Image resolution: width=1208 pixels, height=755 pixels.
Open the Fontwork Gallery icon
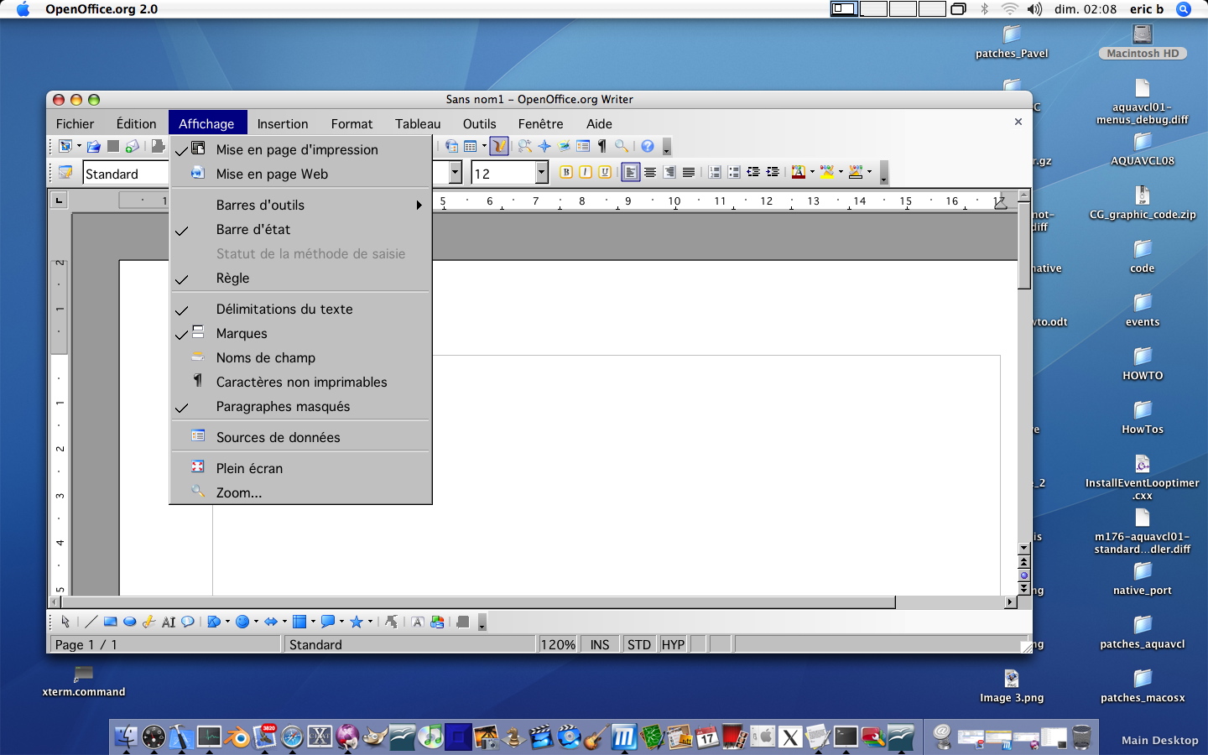point(417,622)
